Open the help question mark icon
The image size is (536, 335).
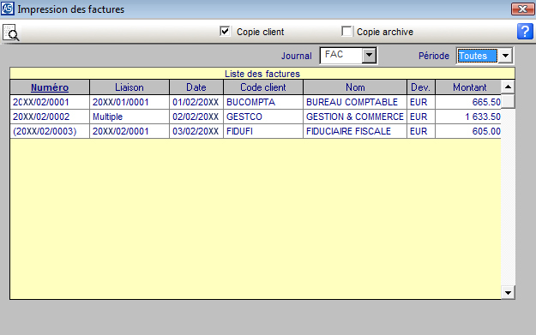[525, 32]
